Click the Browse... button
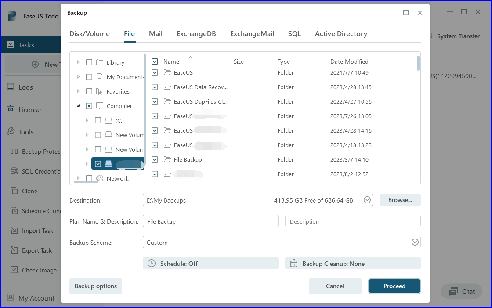 pos(400,200)
